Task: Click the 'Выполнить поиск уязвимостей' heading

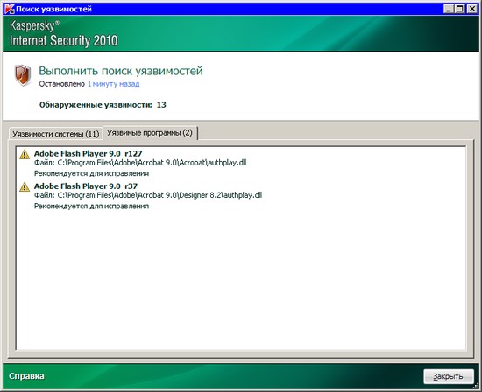Action: coord(121,71)
